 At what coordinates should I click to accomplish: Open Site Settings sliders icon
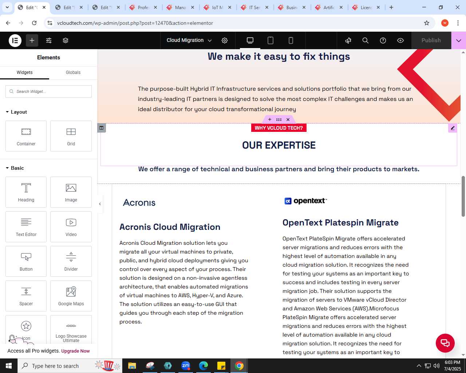click(49, 40)
